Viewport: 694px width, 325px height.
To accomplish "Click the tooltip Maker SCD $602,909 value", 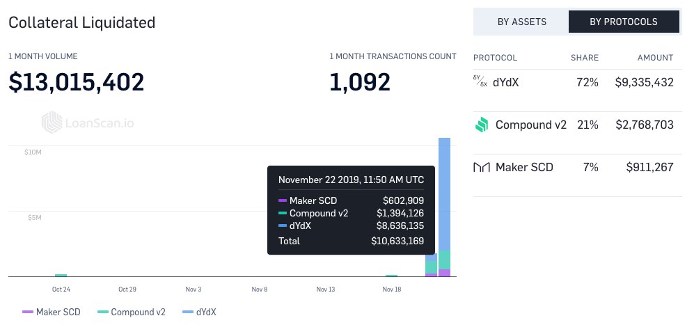I will coord(403,200).
